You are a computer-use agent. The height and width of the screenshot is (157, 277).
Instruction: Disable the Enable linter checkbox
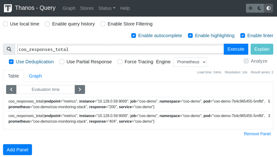[243, 35]
